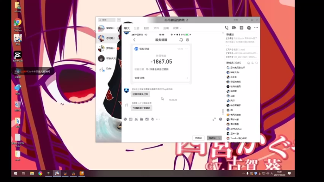Click the chat history scrollbar thumb
Viewport: 324px width, 182px height.
click(x=222, y=111)
